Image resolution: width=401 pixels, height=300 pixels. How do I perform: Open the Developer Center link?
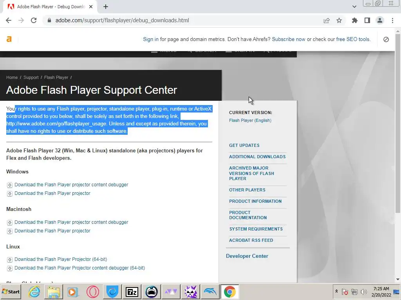click(247, 256)
